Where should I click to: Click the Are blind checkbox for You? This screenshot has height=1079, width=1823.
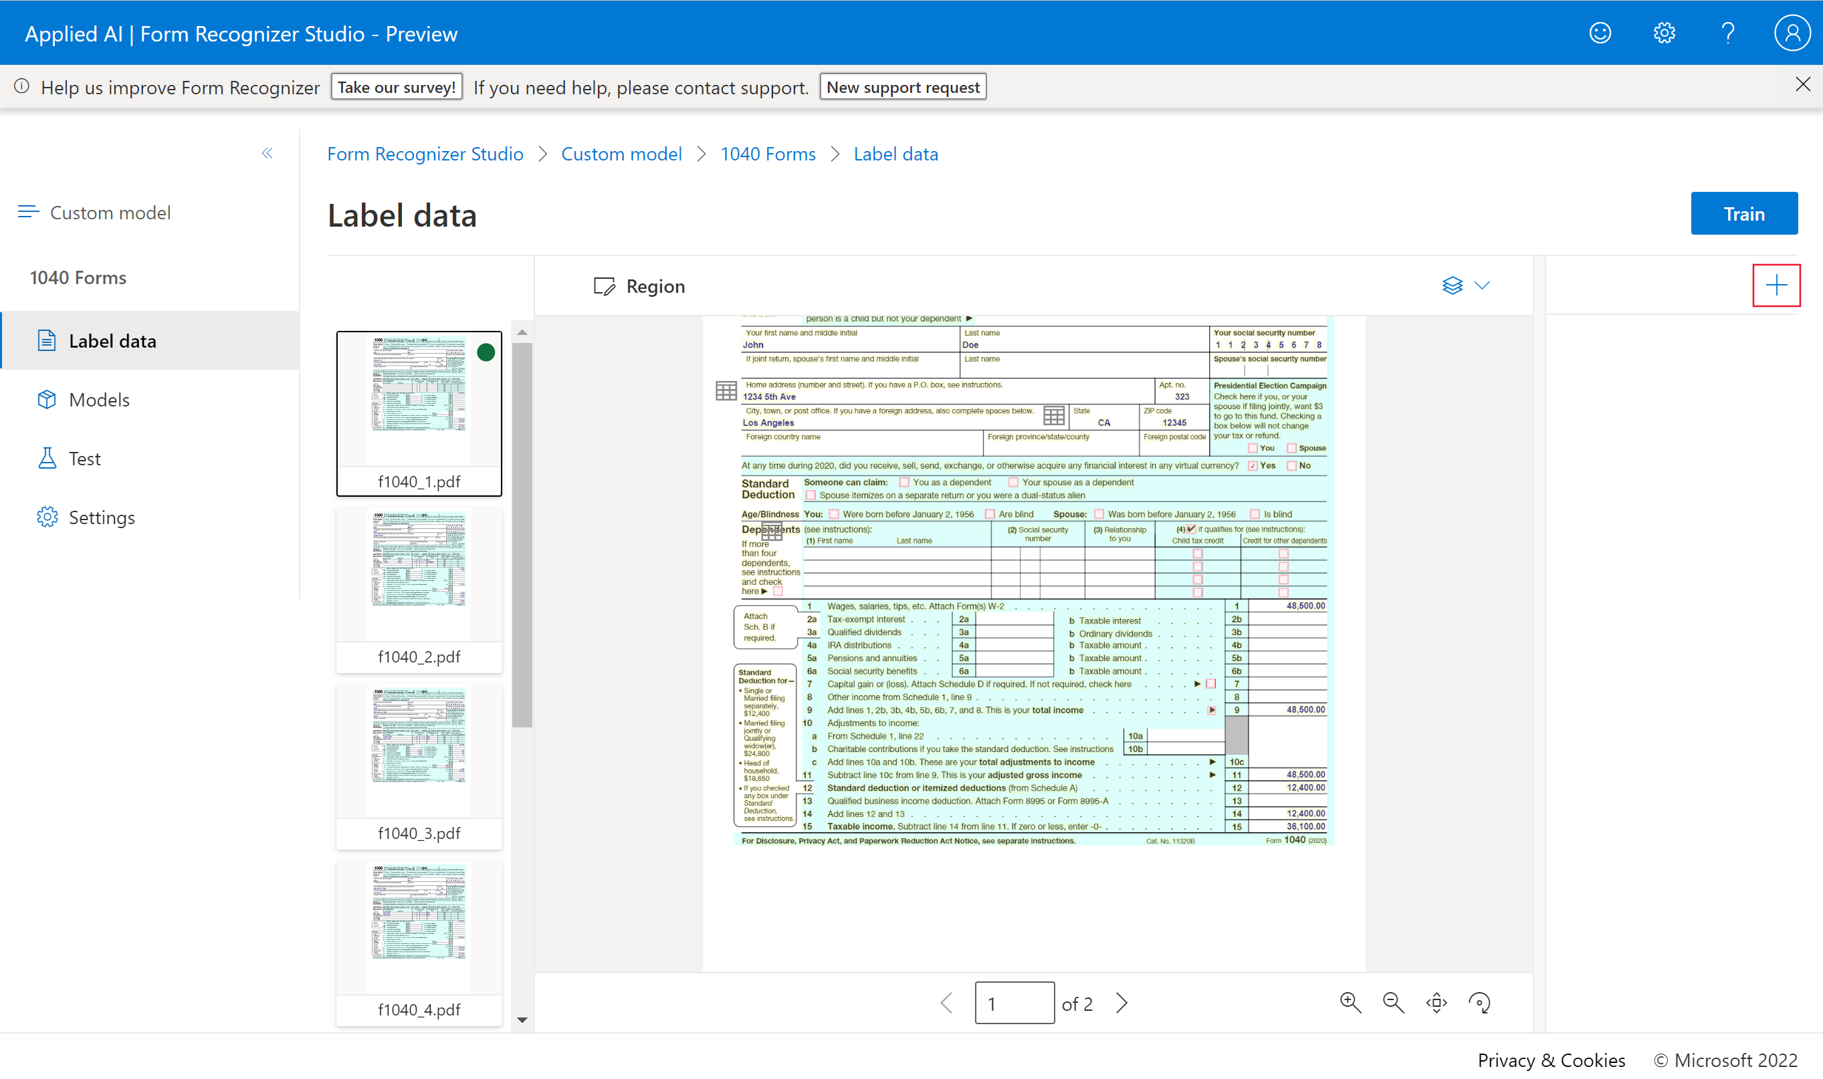pos(990,514)
